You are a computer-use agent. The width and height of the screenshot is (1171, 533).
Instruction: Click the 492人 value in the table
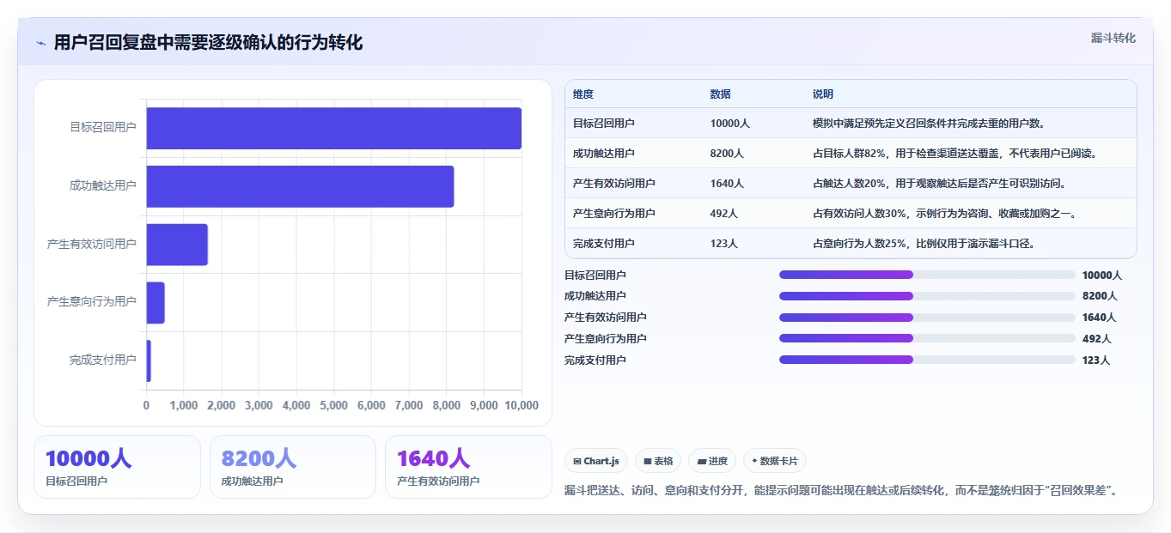(x=724, y=214)
